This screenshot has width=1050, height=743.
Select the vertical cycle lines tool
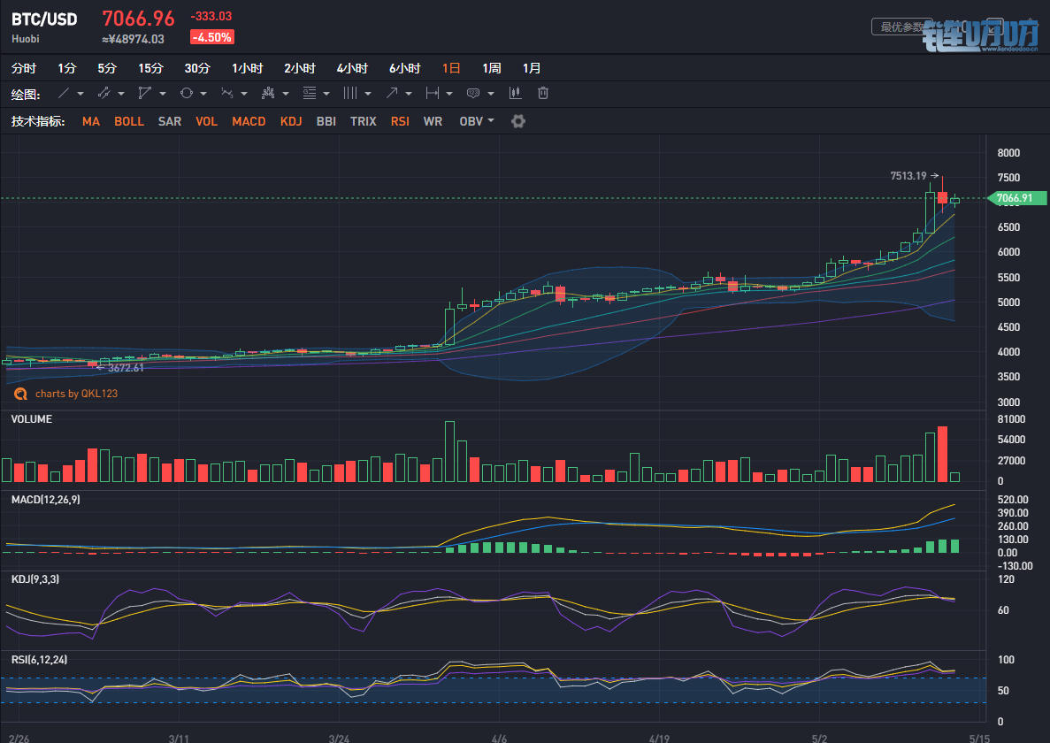(350, 93)
